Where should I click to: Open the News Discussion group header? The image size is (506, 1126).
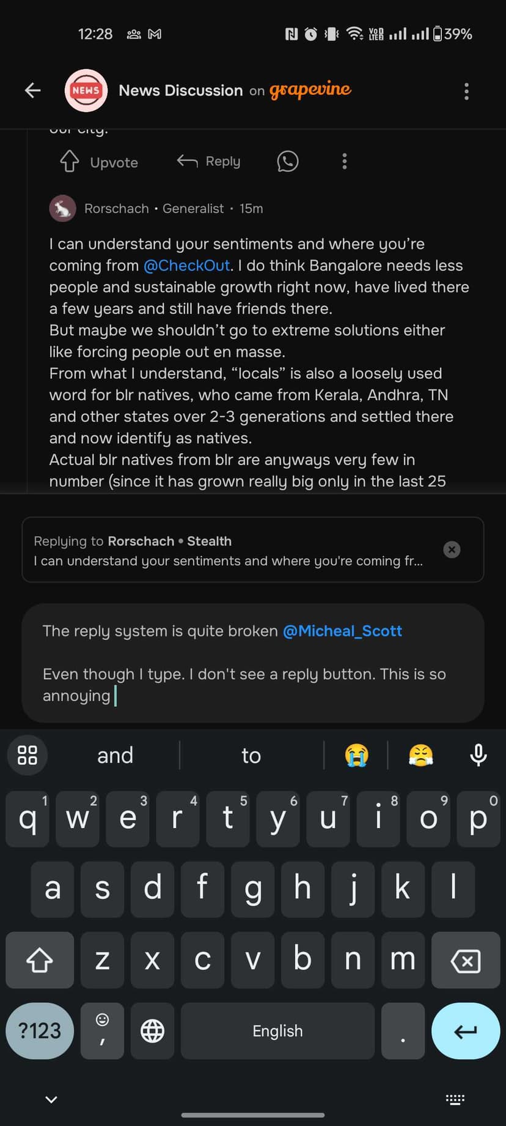coord(181,90)
